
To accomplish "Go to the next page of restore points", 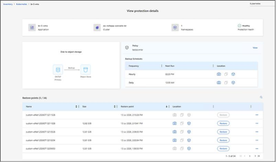I will click(x=255, y=156).
